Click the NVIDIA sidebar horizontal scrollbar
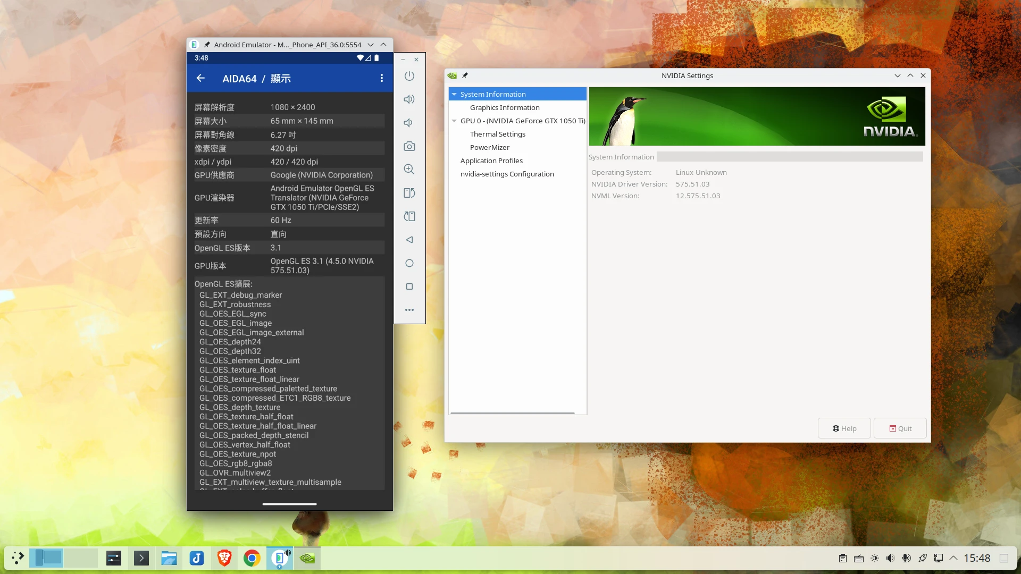 (512, 413)
